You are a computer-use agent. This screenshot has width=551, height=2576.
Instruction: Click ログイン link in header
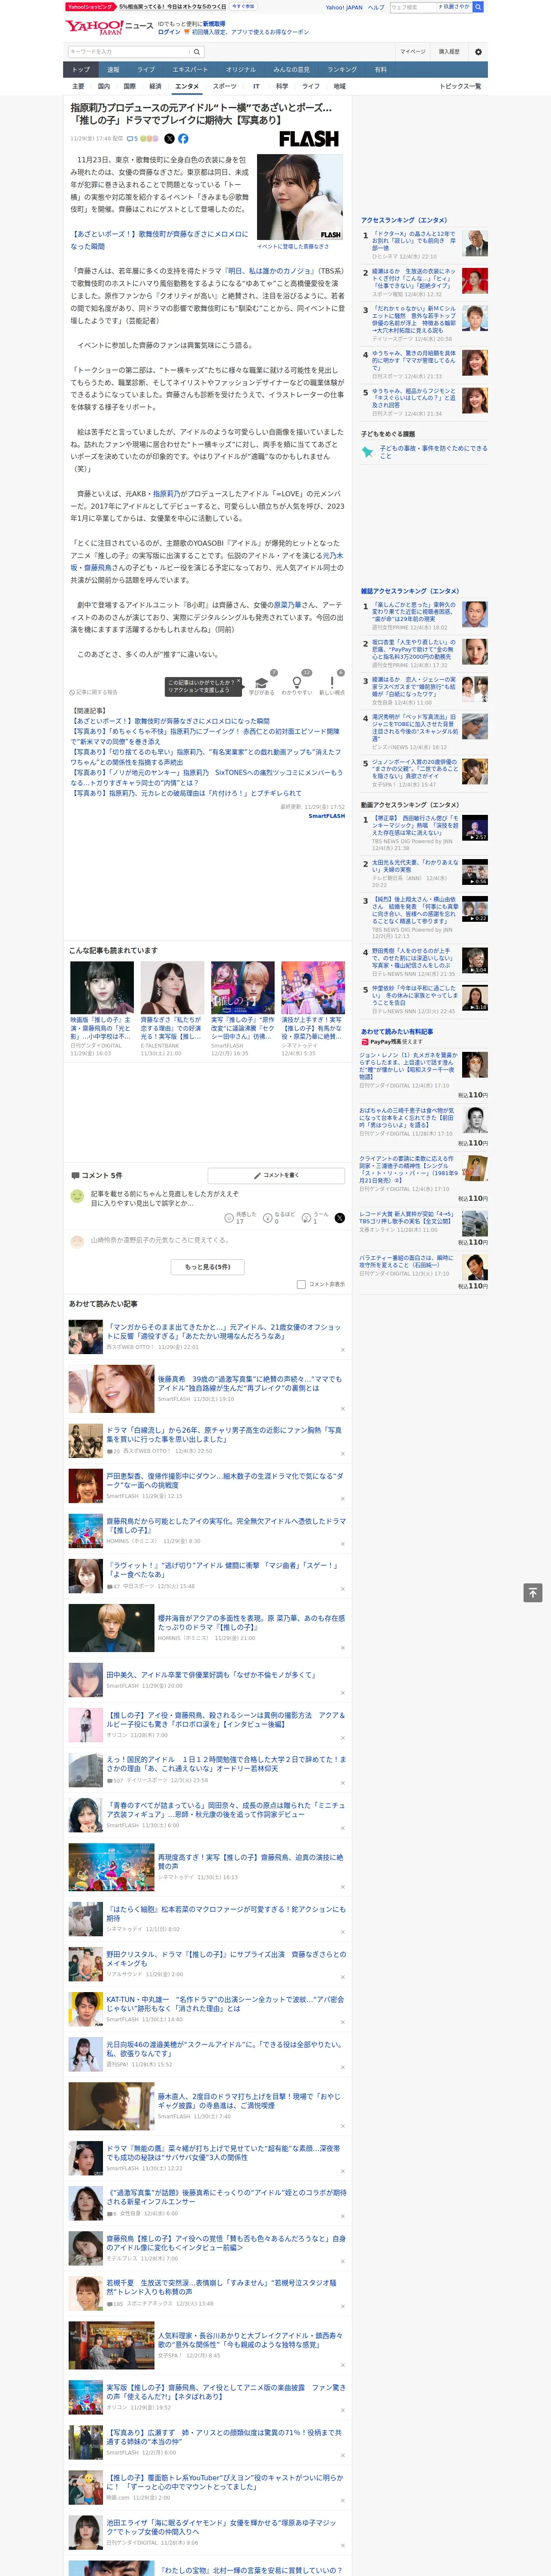(x=169, y=32)
